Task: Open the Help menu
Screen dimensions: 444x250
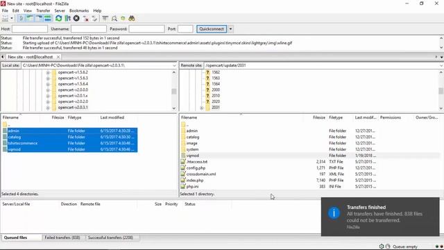Action: click(x=97, y=10)
